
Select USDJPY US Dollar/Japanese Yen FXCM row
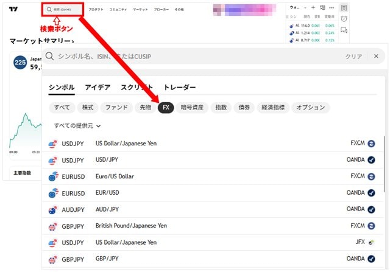213,144
